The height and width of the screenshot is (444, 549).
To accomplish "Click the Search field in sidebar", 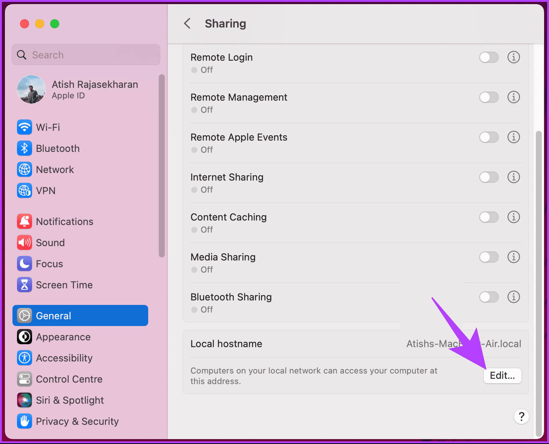I will tap(86, 55).
